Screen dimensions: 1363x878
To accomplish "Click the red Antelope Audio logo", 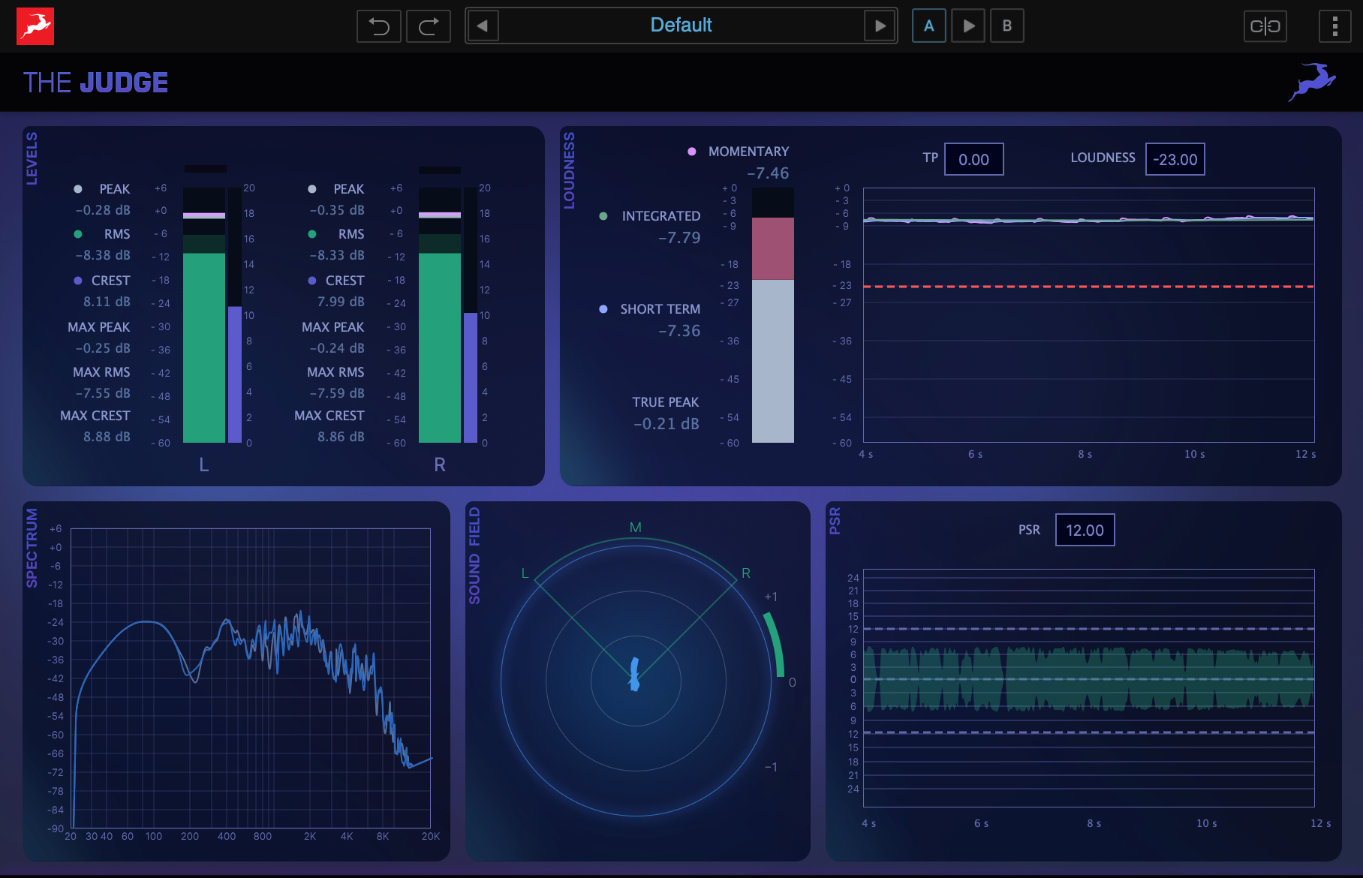I will [x=35, y=26].
